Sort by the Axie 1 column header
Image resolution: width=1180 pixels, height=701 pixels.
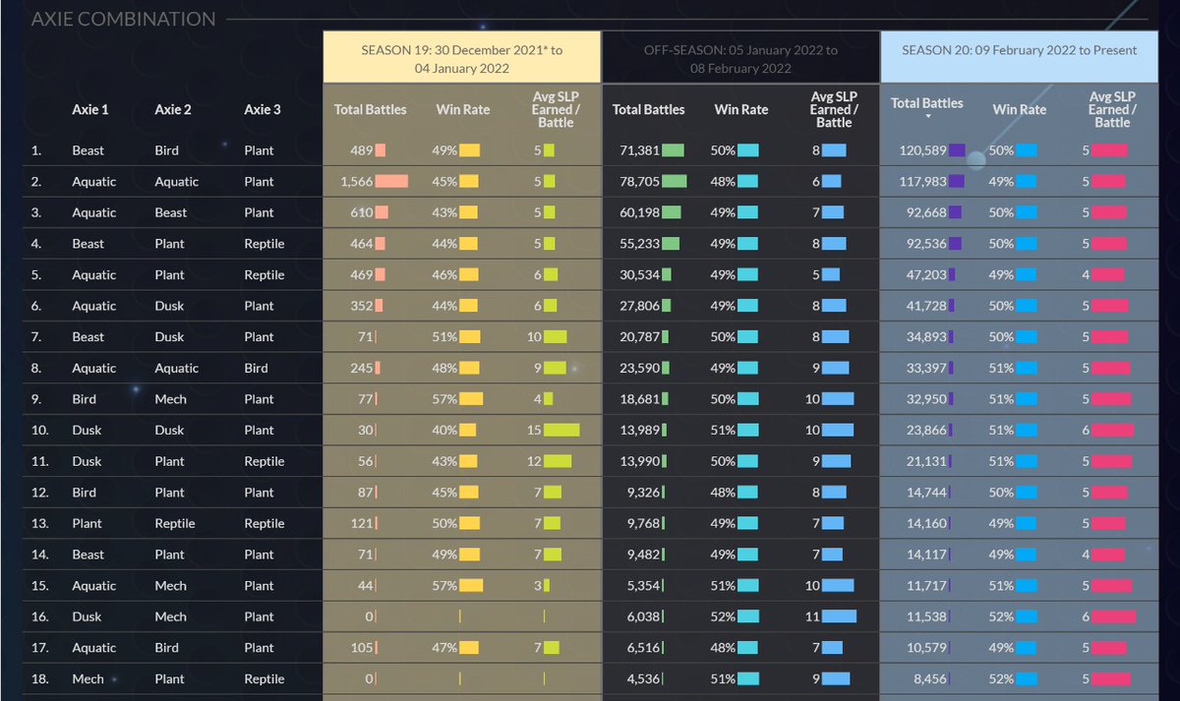pos(89,109)
